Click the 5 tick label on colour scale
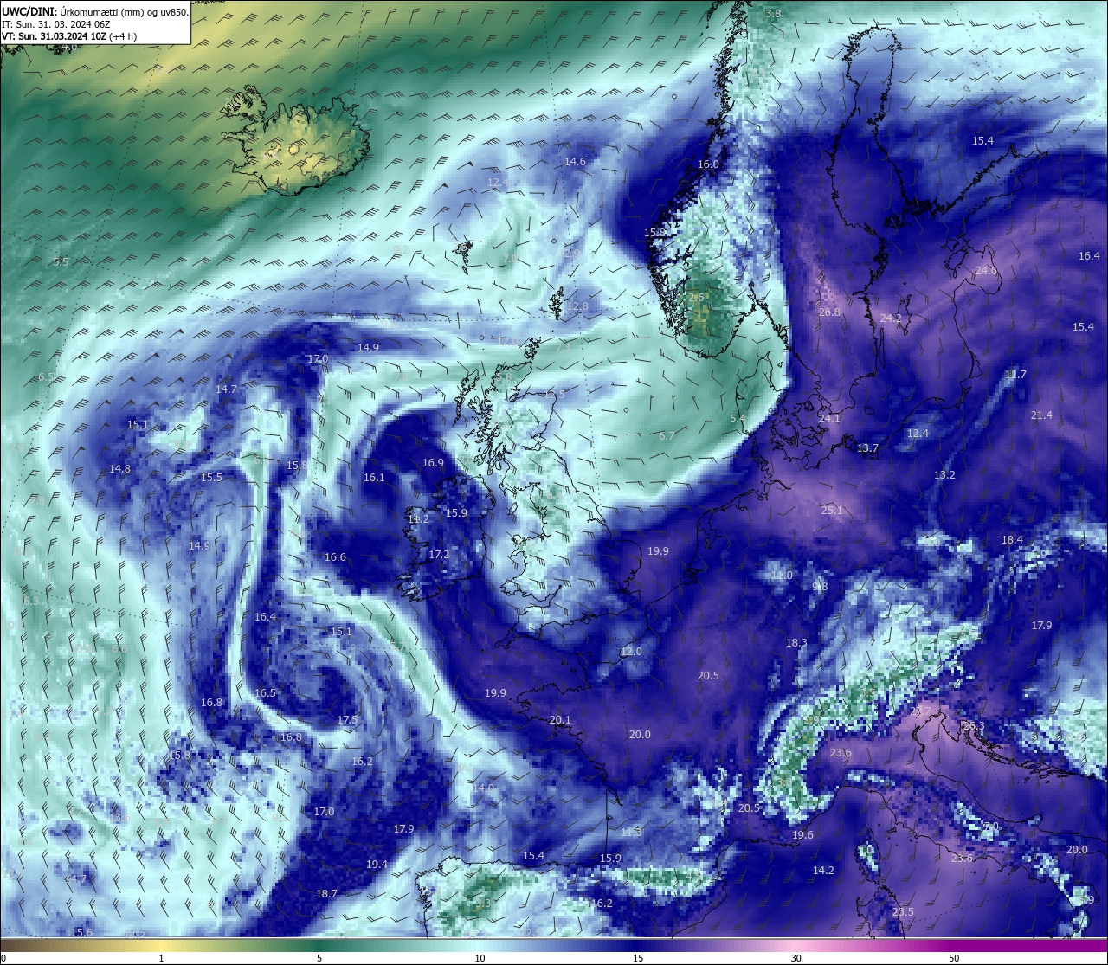The image size is (1108, 965). pos(319,958)
